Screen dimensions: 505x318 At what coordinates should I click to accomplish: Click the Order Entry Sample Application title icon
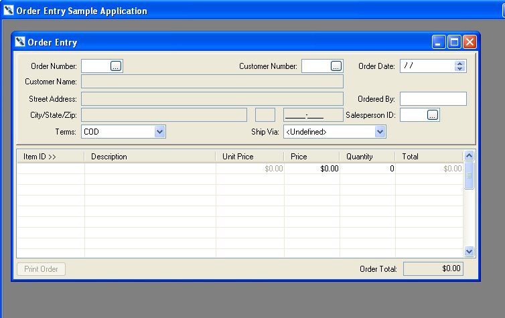(x=9, y=10)
